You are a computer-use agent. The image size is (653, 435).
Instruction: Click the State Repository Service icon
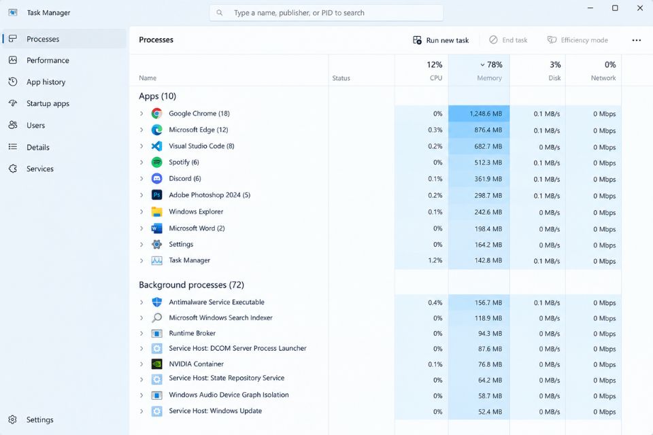[156, 379]
